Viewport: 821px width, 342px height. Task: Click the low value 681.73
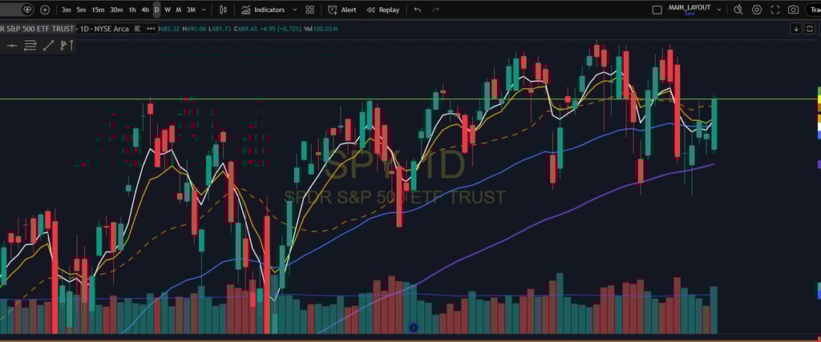click(x=220, y=29)
